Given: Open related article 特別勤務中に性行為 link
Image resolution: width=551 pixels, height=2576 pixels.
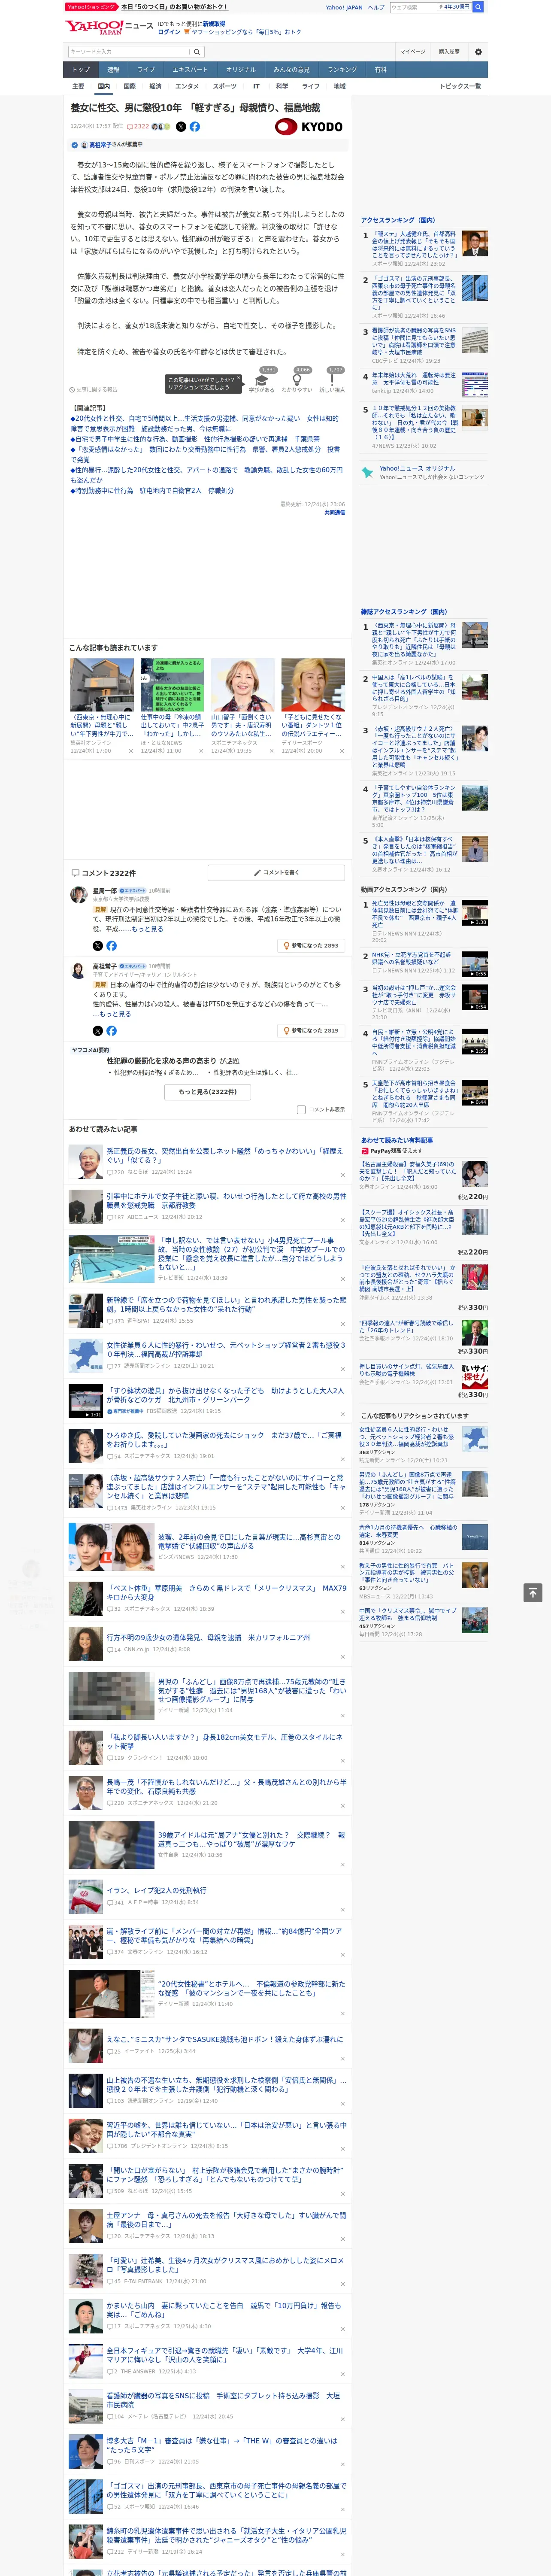Looking at the screenshot, I should (x=152, y=491).
